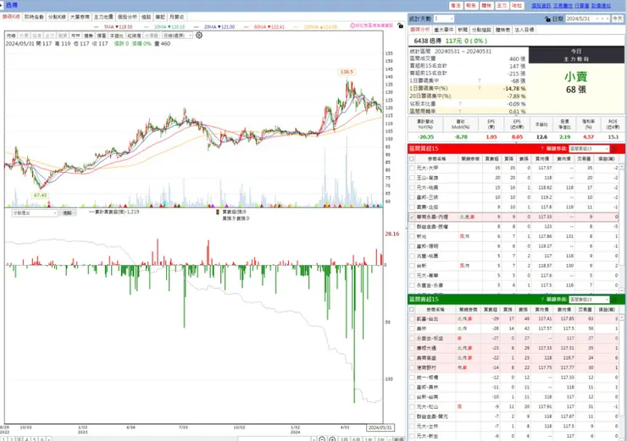This screenshot has width=627, height=441.
Task: Open the 區間賣超15 key broker dropdown
Action: (589, 299)
